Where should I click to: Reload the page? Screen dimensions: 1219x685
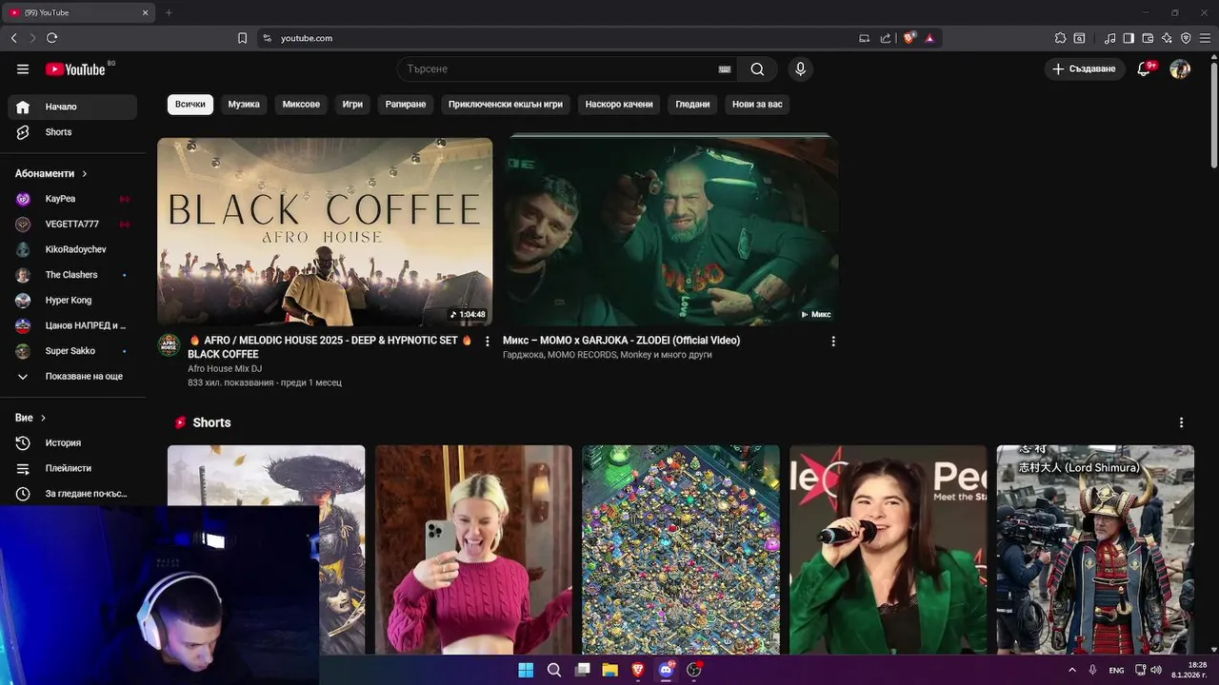(51, 38)
